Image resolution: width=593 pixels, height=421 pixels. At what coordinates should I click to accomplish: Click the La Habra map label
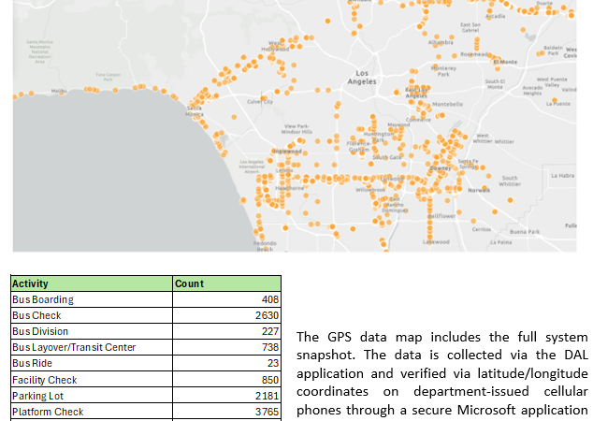[x=563, y=175]
